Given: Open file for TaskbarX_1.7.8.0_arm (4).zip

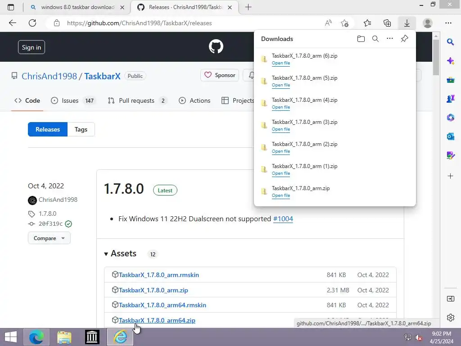Looking at the screenshot, I should pyautogui.click(x=281, y=107).
